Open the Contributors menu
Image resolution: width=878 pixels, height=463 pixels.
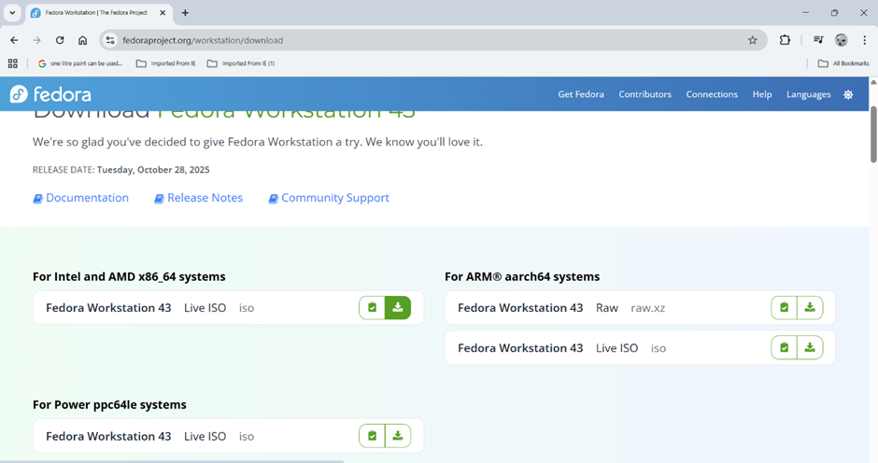tap(644, 94)
